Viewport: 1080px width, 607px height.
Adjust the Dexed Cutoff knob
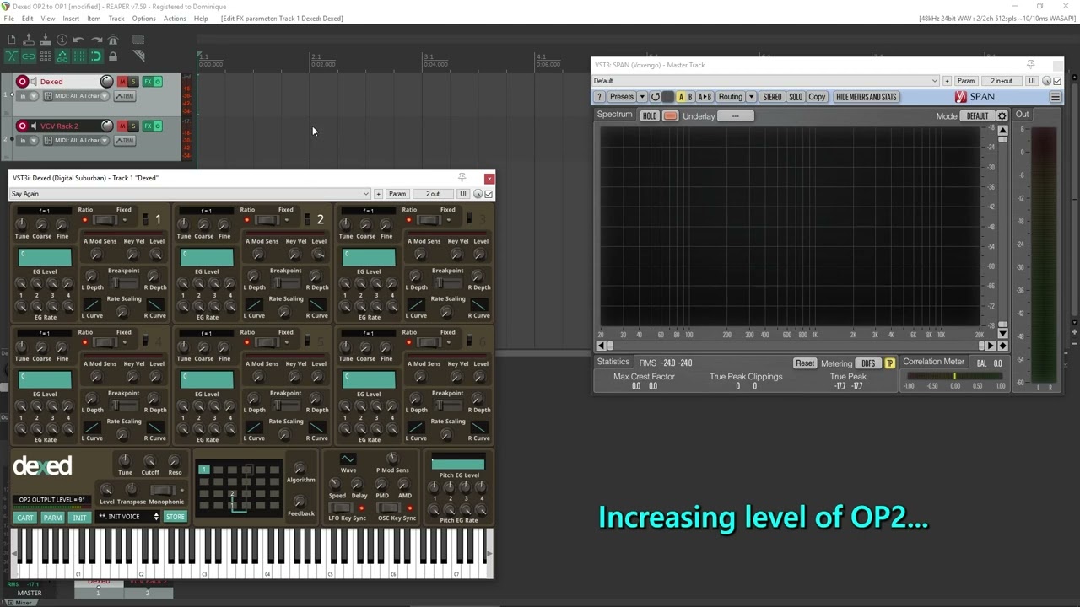click(x=149, y=461)
